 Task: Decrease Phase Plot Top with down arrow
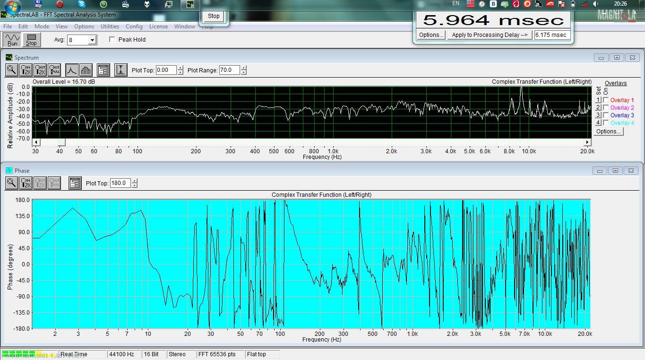(135, 185)
